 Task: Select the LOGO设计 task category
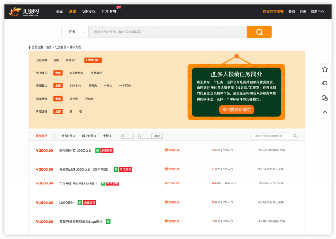[93, 60]
